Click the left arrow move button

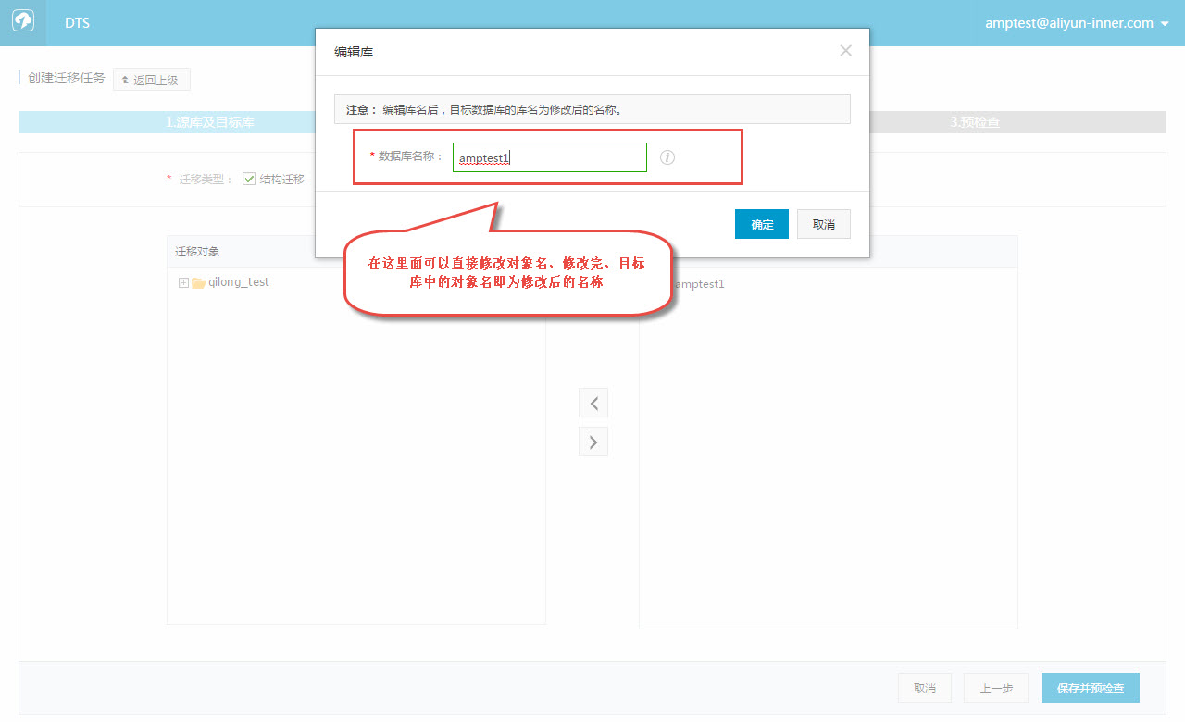coord(593,404)
